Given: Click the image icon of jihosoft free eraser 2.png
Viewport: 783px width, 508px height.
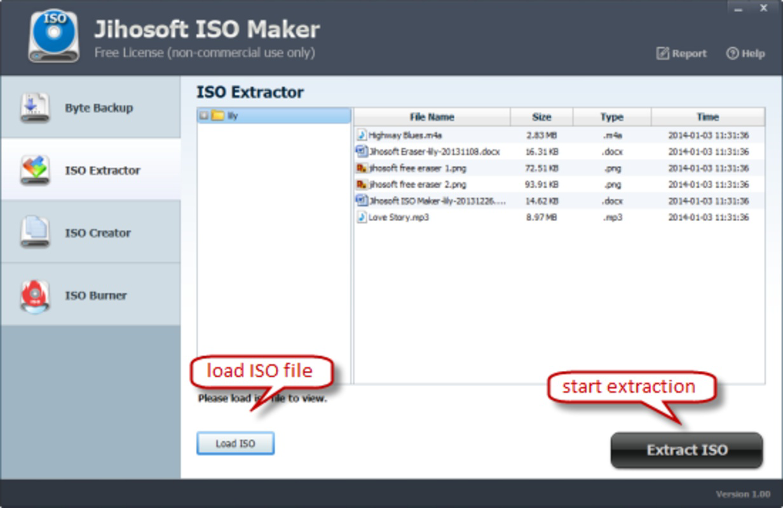Looking at the screenshot, I should (x=362, y=184).
